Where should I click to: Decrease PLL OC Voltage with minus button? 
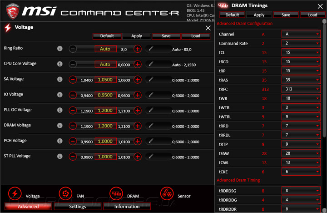tap(73, 110)
